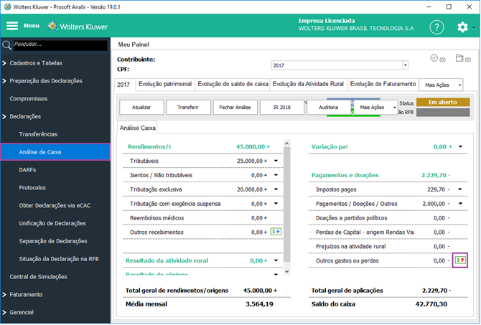The width and height of the screenshot is (481, 325).
Task: Click the Transferir button
Action: click(x=188, y=108)
